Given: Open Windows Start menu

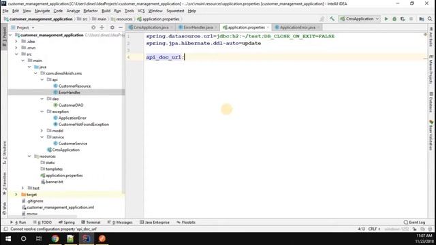Looking at the screenshot, I should 8,239.
